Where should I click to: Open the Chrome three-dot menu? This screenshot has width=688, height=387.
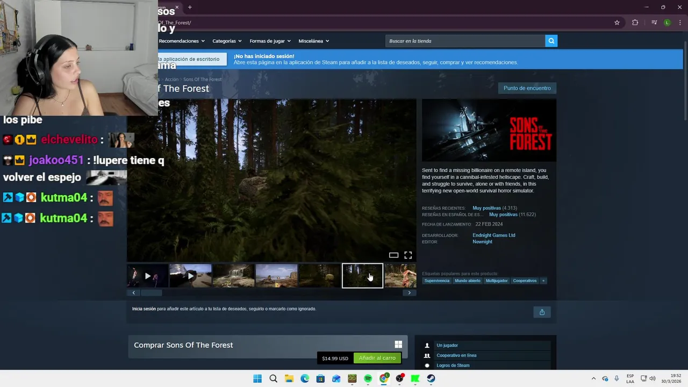point(680,23)
